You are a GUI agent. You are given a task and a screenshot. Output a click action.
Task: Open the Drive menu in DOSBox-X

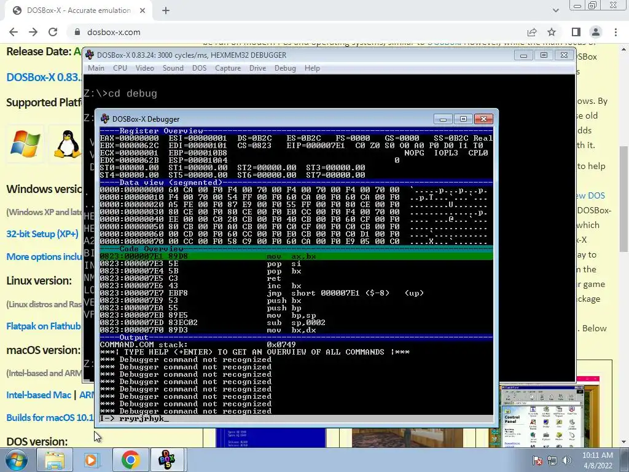pos(257,68)
